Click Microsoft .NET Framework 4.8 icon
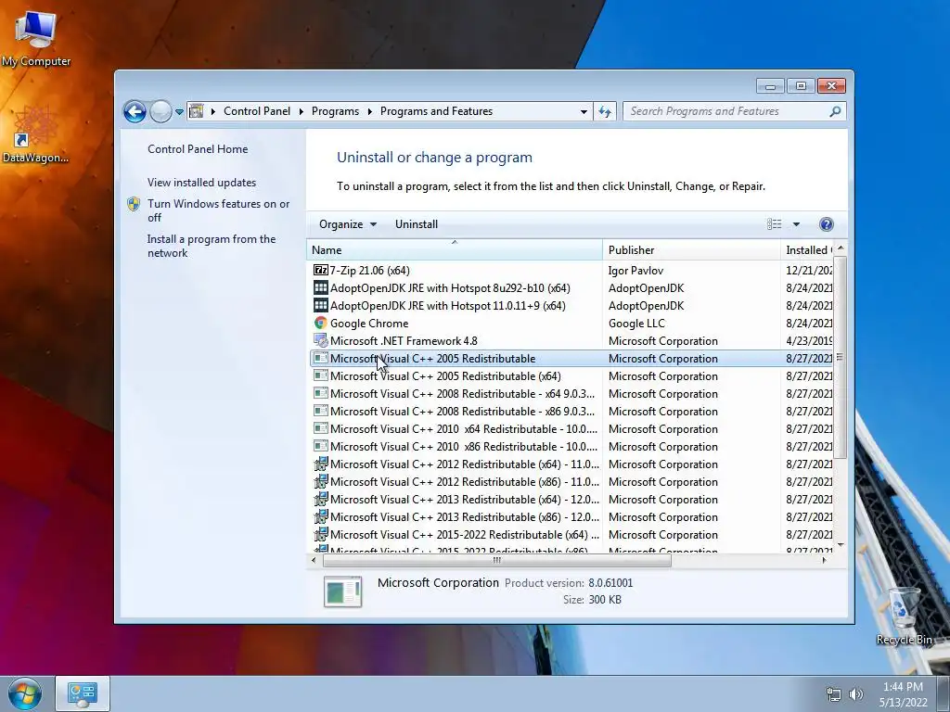The width and height of the screenshot is (950, 712). coord(320,340)
